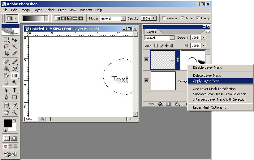Select the Rectangular Marquee tool
The width and height of the screenshot is (254, 160).
(6, 40)
